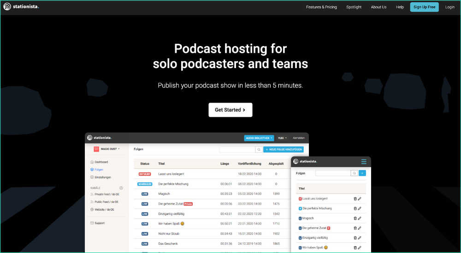Click the LIVE badge in the Magisch row of the desktop table
Screen dimensions: 461x253
point(145,194)
